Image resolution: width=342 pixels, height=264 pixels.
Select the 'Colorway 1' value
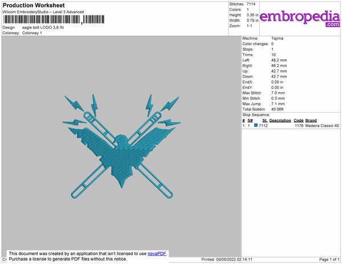tap(32, 33)
